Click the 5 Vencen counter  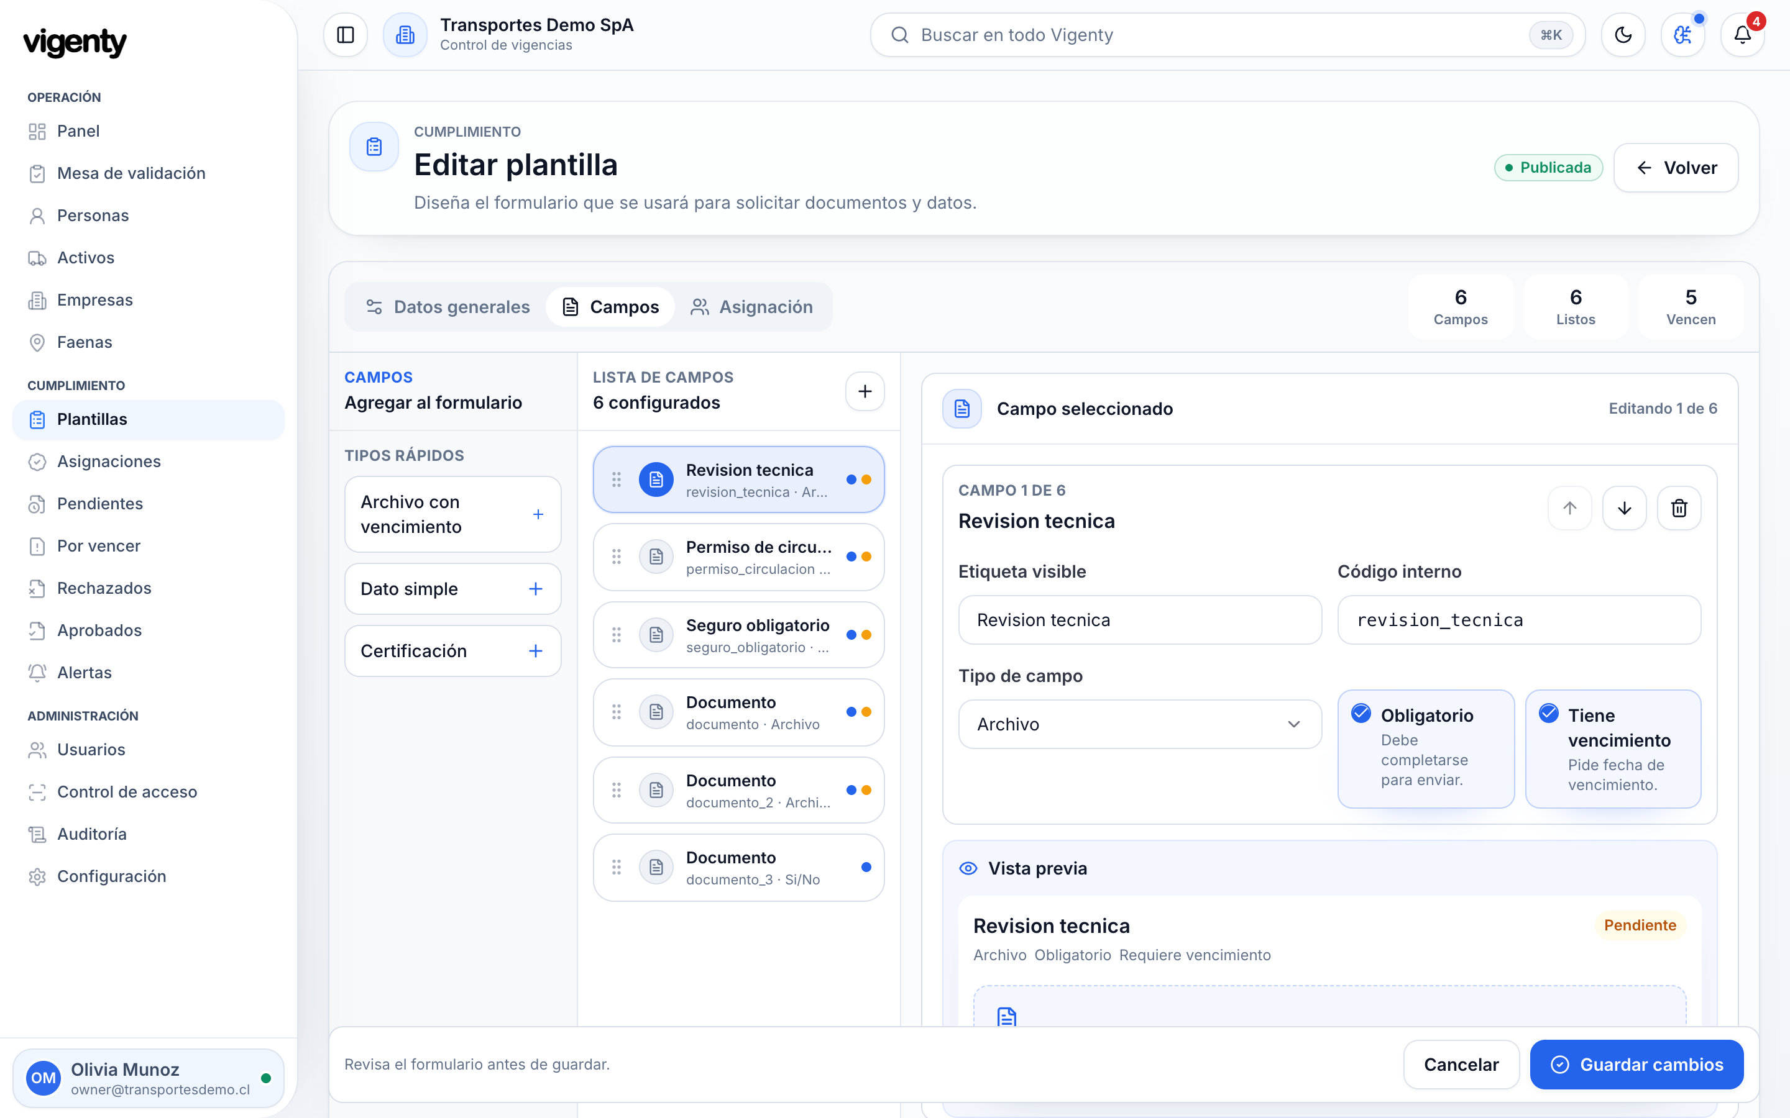[1690, 307]
